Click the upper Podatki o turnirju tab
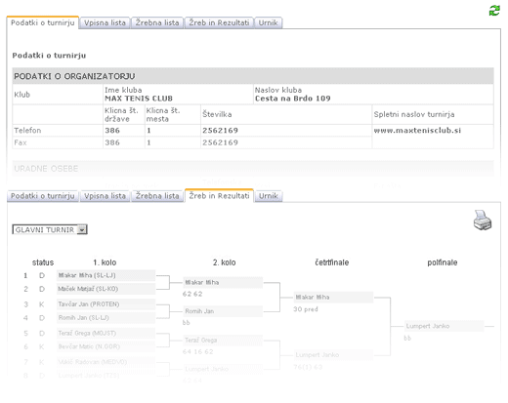Screen dimensions: 508x403 [43, 22]
